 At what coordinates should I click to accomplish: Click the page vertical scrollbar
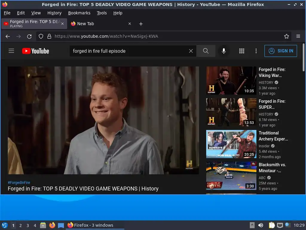(304, 57)
